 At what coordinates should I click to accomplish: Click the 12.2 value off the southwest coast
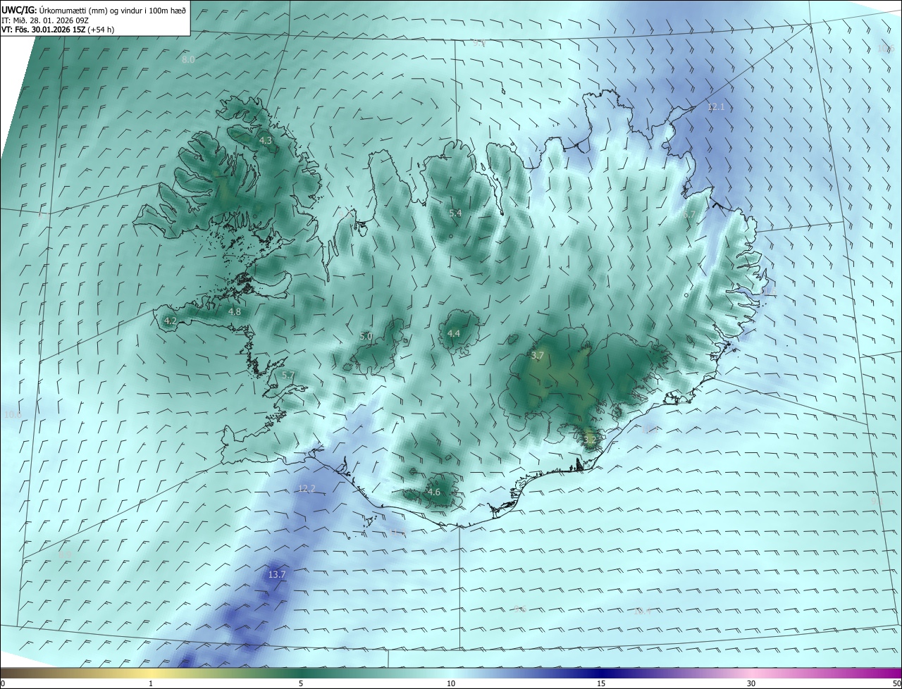point(307,489)
